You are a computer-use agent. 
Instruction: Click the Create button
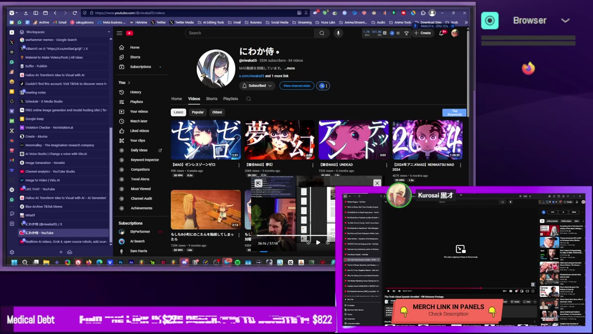[423, 33]
